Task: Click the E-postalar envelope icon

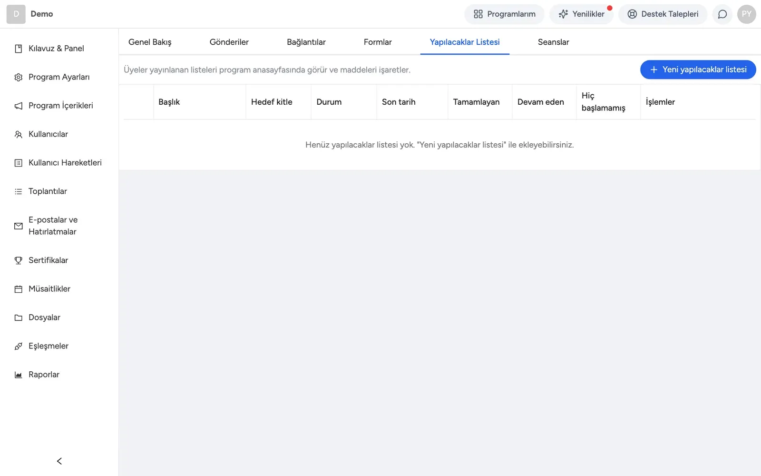Action: click(x=18, y=226)
